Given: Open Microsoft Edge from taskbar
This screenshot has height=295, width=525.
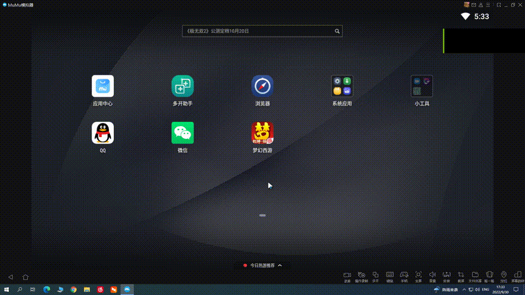Looking at the screenshot, I should (46, 290).
